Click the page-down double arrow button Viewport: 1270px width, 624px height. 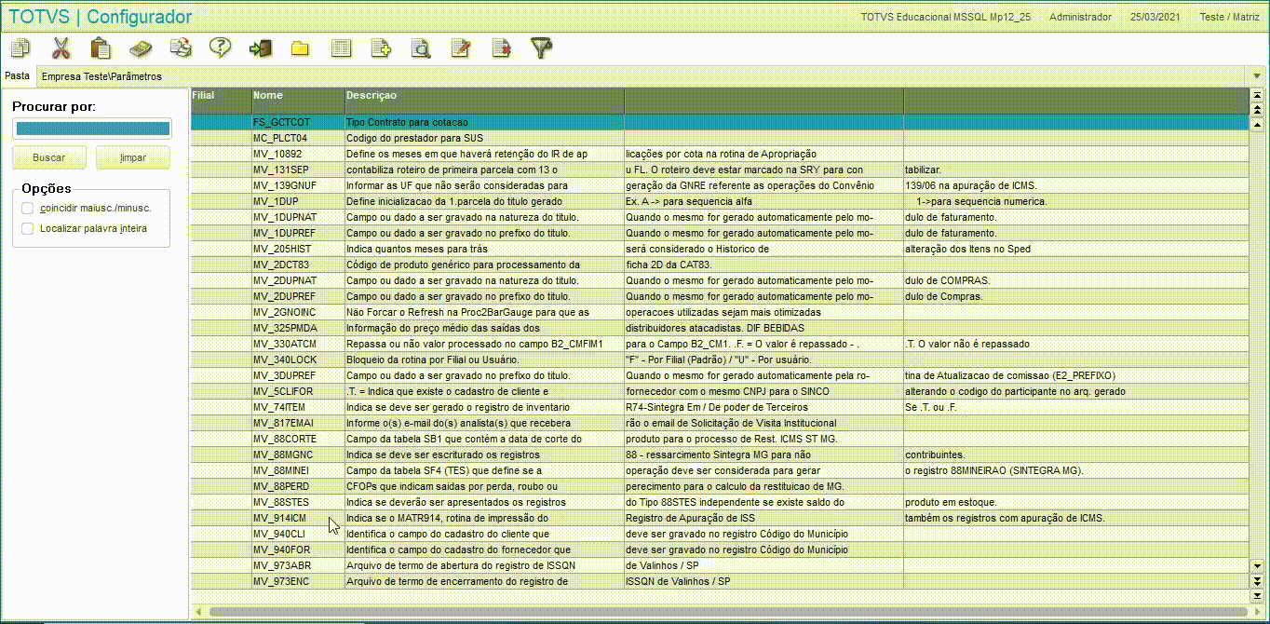click(x=1256, y=580)
